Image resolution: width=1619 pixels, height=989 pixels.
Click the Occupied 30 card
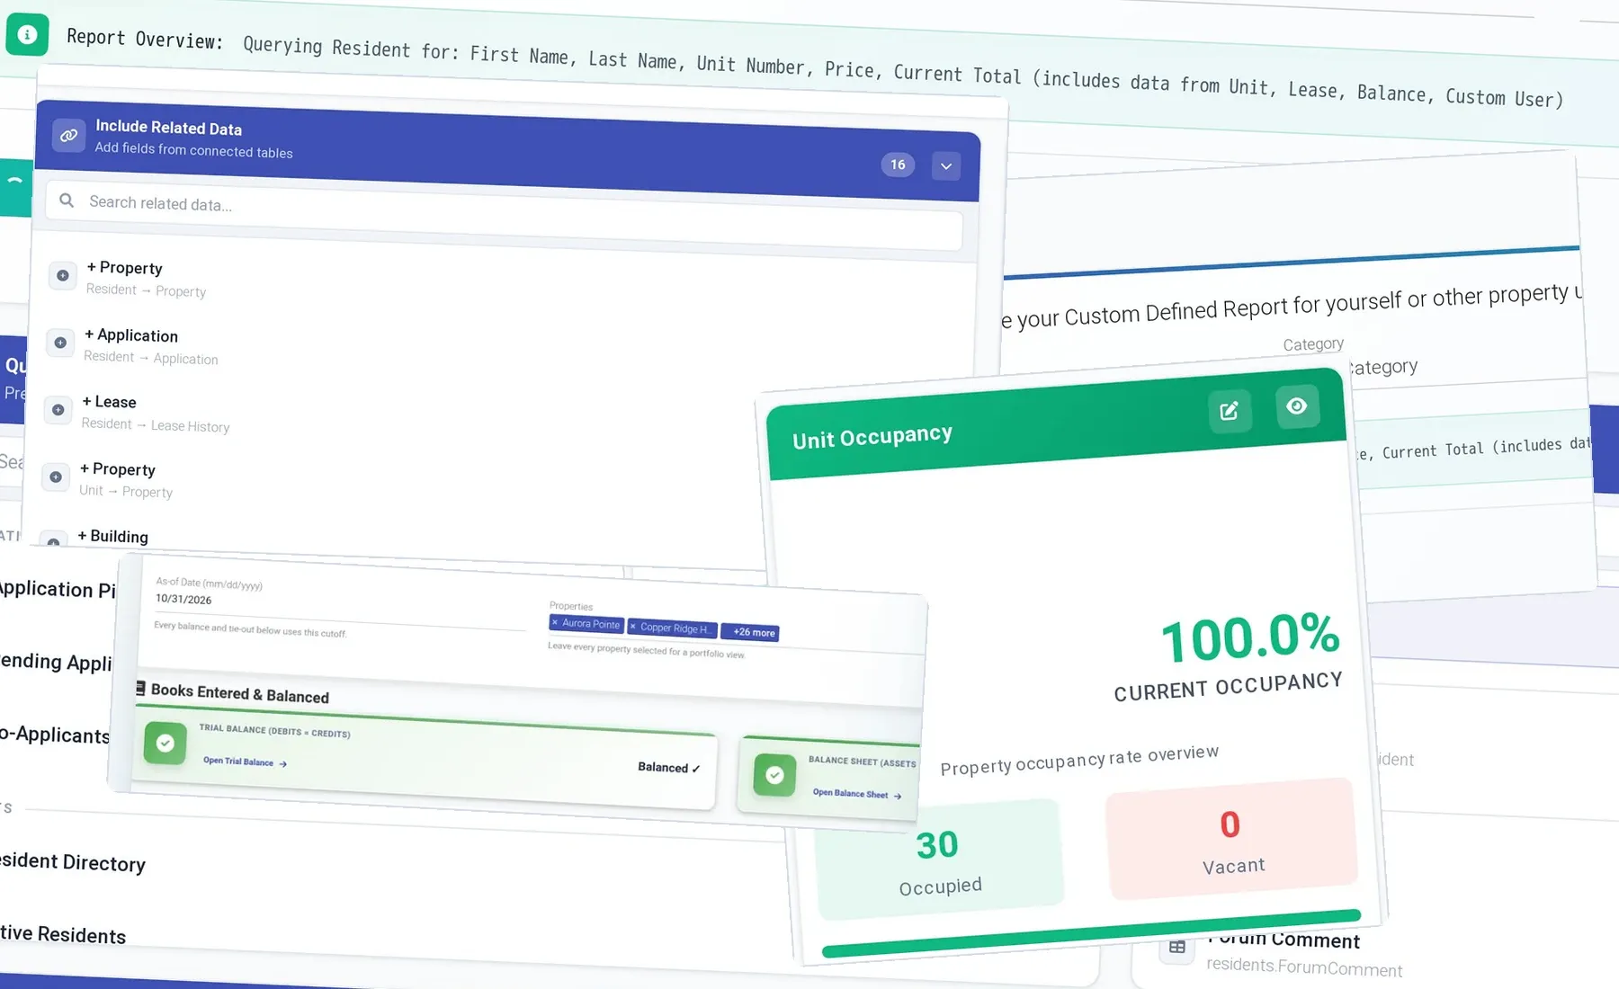coord(939,860)
